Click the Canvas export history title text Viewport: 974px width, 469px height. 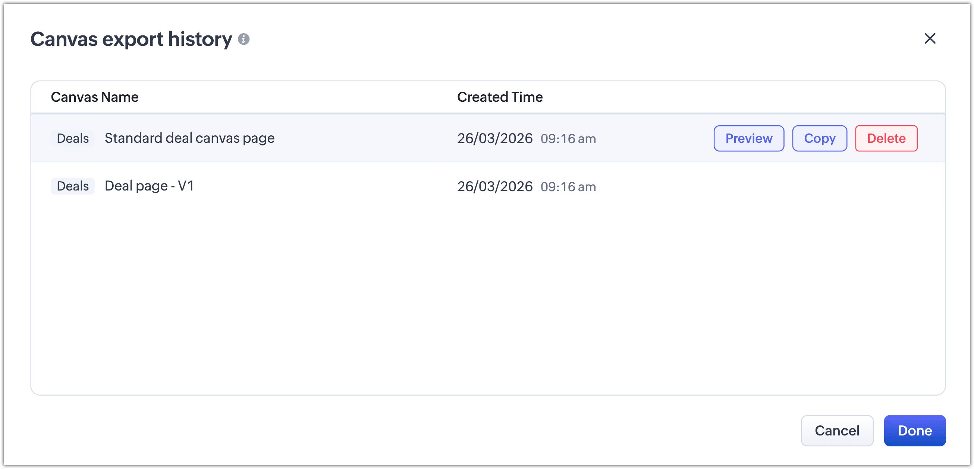tap(131, 39)
